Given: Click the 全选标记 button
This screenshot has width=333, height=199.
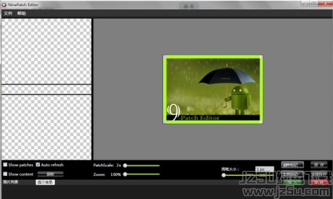Looking at the screenshot, I should tap(293, 174).
